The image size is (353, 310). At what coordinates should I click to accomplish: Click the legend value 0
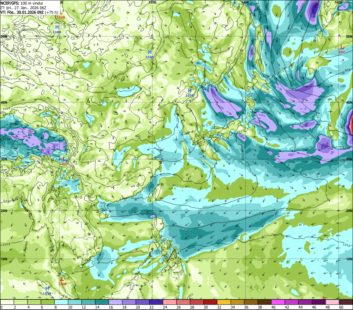[1, 307]
